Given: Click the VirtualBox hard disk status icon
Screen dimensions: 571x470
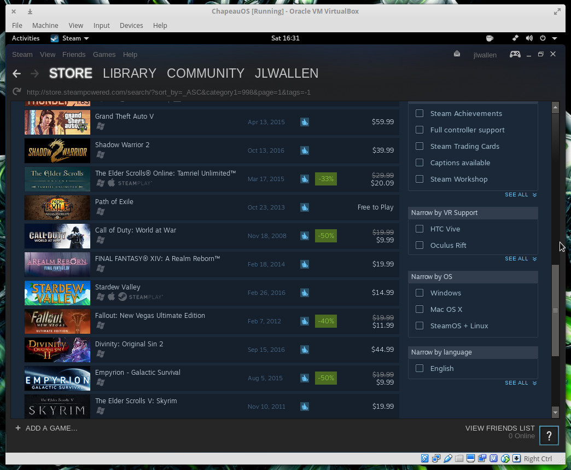Looking at the screenshot, I should point(424,459).
